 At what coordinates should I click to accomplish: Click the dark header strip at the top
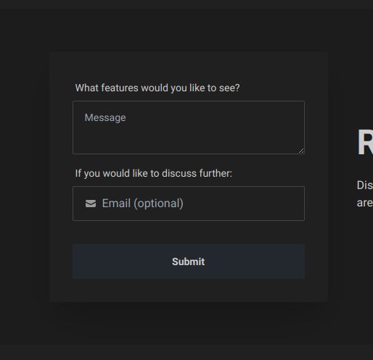[x=186, y=4]
